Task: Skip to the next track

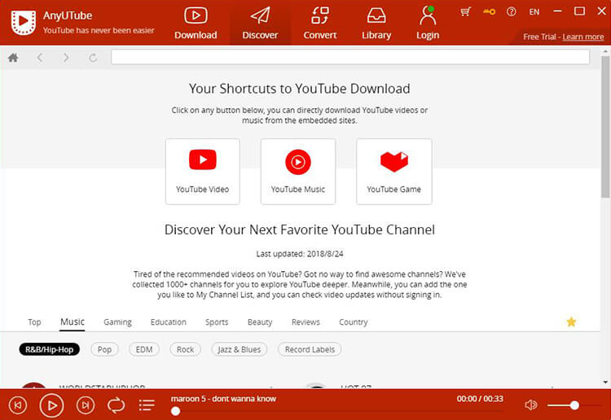Action: pyautogui.click(x=86, y=405)
